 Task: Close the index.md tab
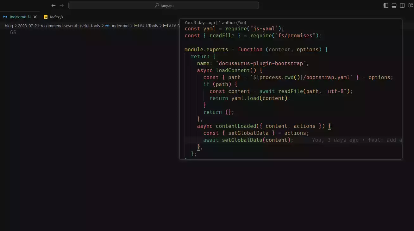pyautogui.click(x=35, y=17)
